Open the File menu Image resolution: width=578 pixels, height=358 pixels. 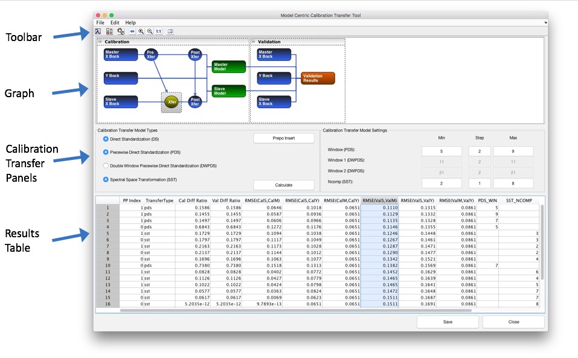(x=100, y=22)
